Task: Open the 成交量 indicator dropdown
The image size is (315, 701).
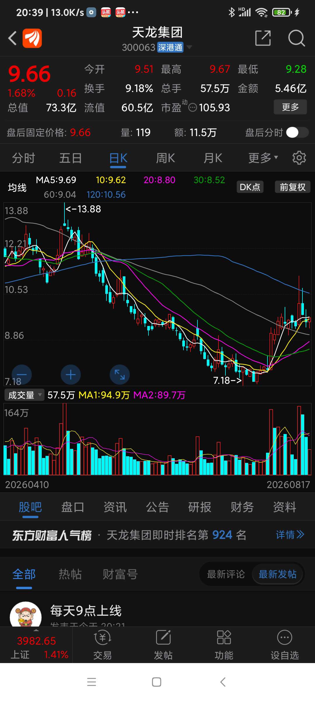Action: click(24, 395)
